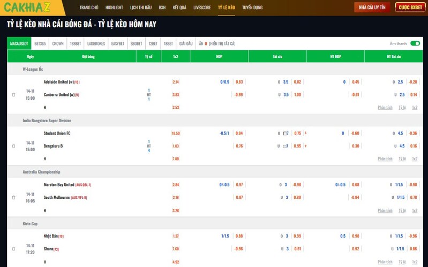Click the chart icon in Bengaluru B under row
The image size is (428, 267).
tap(286, 146)
